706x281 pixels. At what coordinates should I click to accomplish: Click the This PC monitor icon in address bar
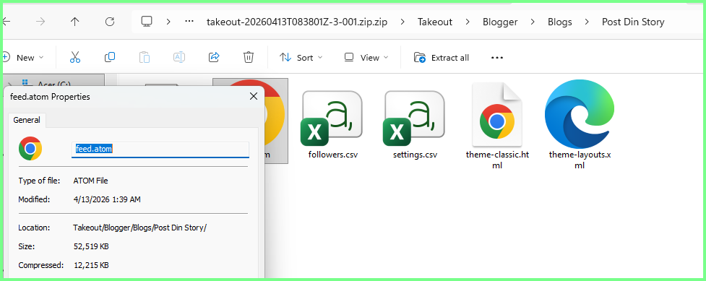[x=147, y=22]
